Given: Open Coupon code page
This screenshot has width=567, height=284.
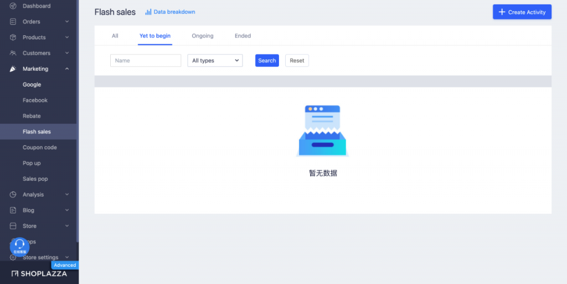Looking at the screenshot, I should 40,147.
